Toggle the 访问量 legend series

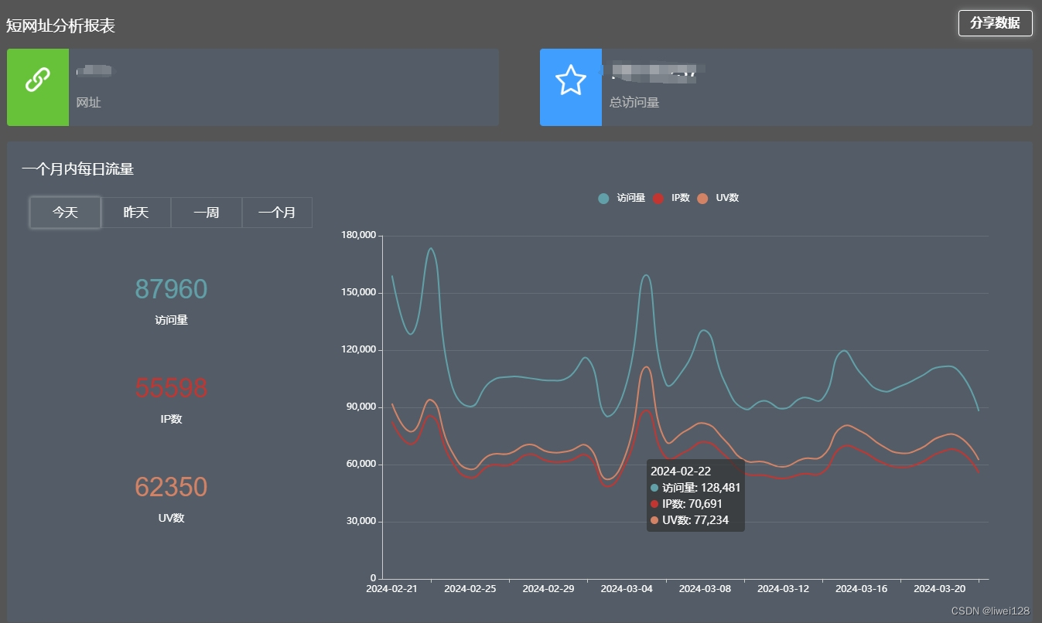click(622, 198)
